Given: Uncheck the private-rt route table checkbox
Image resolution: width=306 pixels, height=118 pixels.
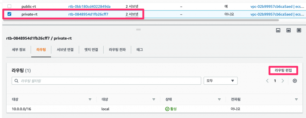Looking at the screenshot, I should (9, 14).
